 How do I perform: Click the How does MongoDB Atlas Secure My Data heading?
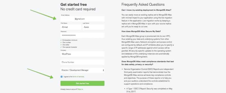(144, 31)
